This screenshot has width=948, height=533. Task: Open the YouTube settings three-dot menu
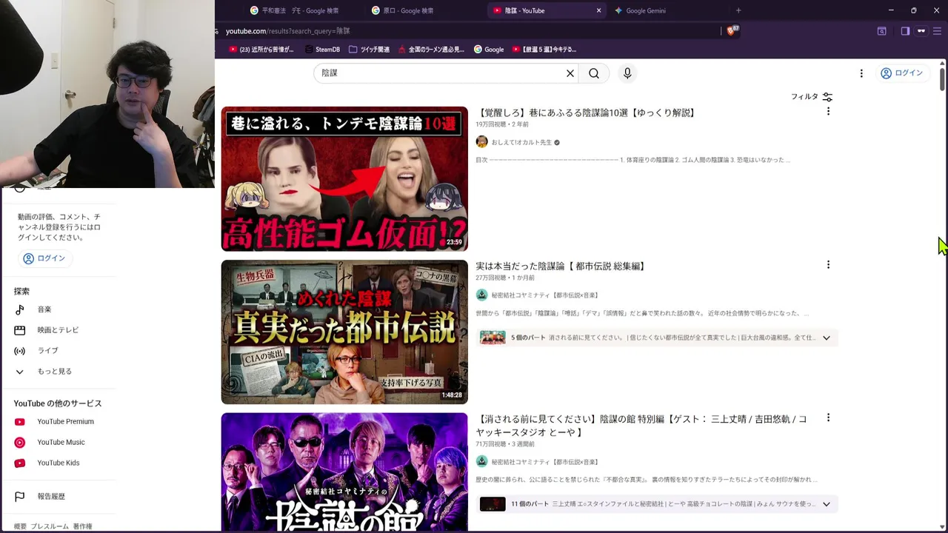click(x=861, y=73)
